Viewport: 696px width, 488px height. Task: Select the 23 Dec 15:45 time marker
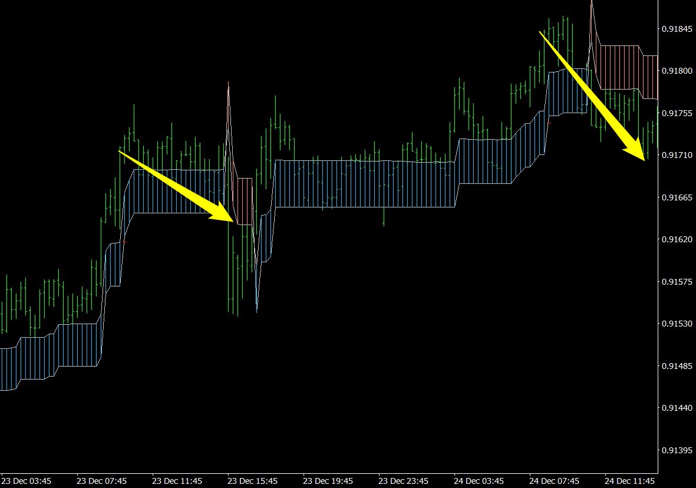click(252, 481)
